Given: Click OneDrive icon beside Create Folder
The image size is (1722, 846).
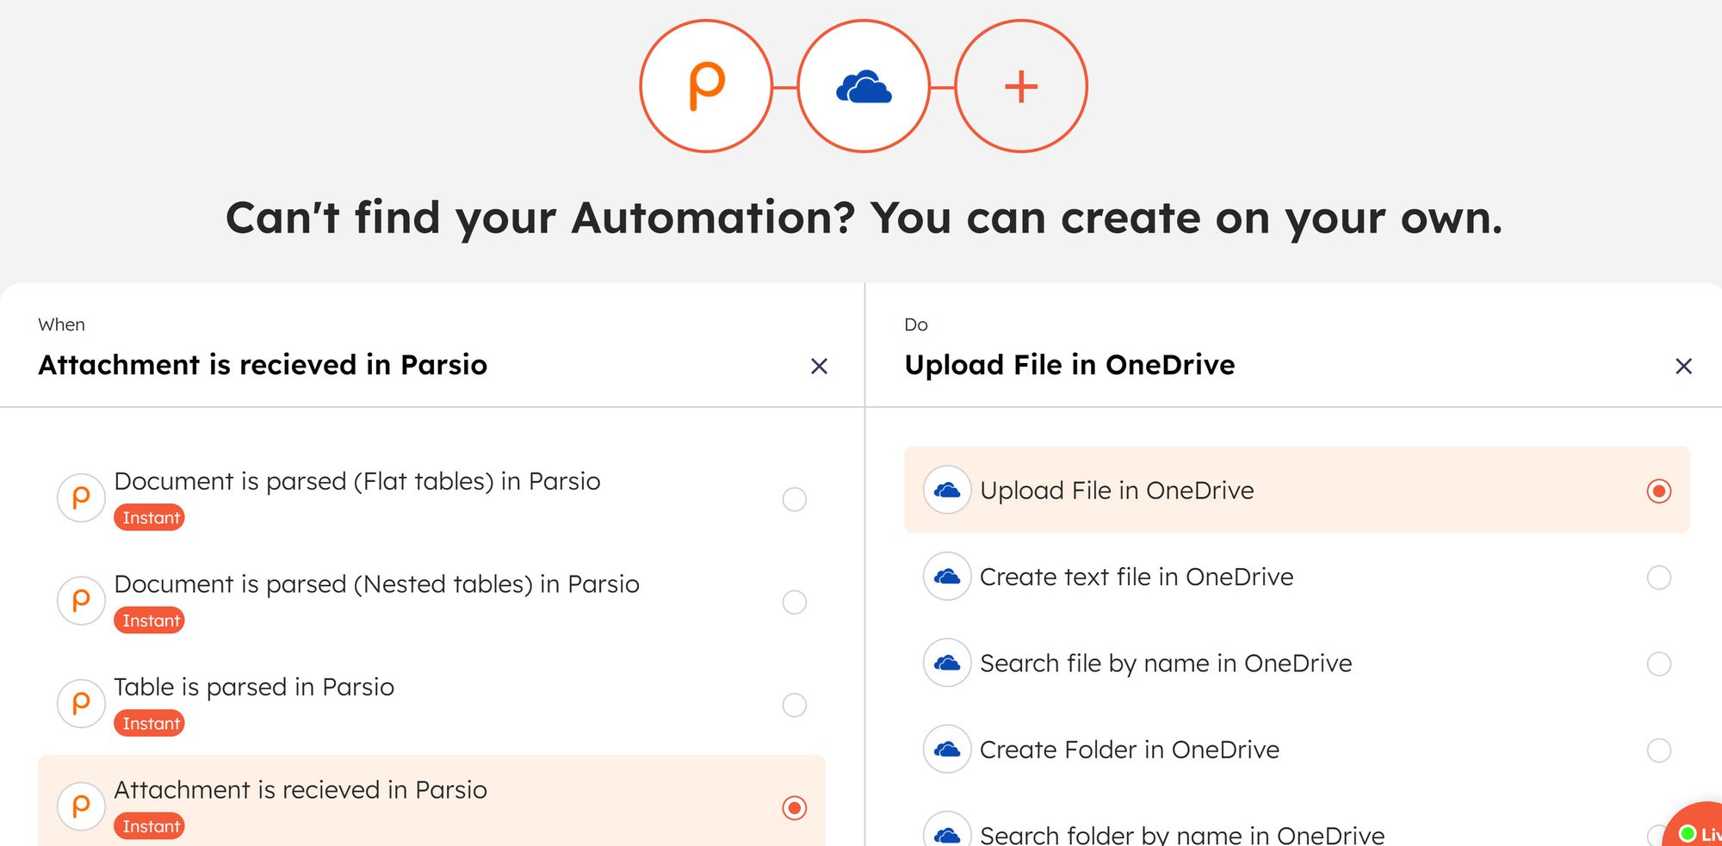Looking at the screenshot, I should (947, 750).
